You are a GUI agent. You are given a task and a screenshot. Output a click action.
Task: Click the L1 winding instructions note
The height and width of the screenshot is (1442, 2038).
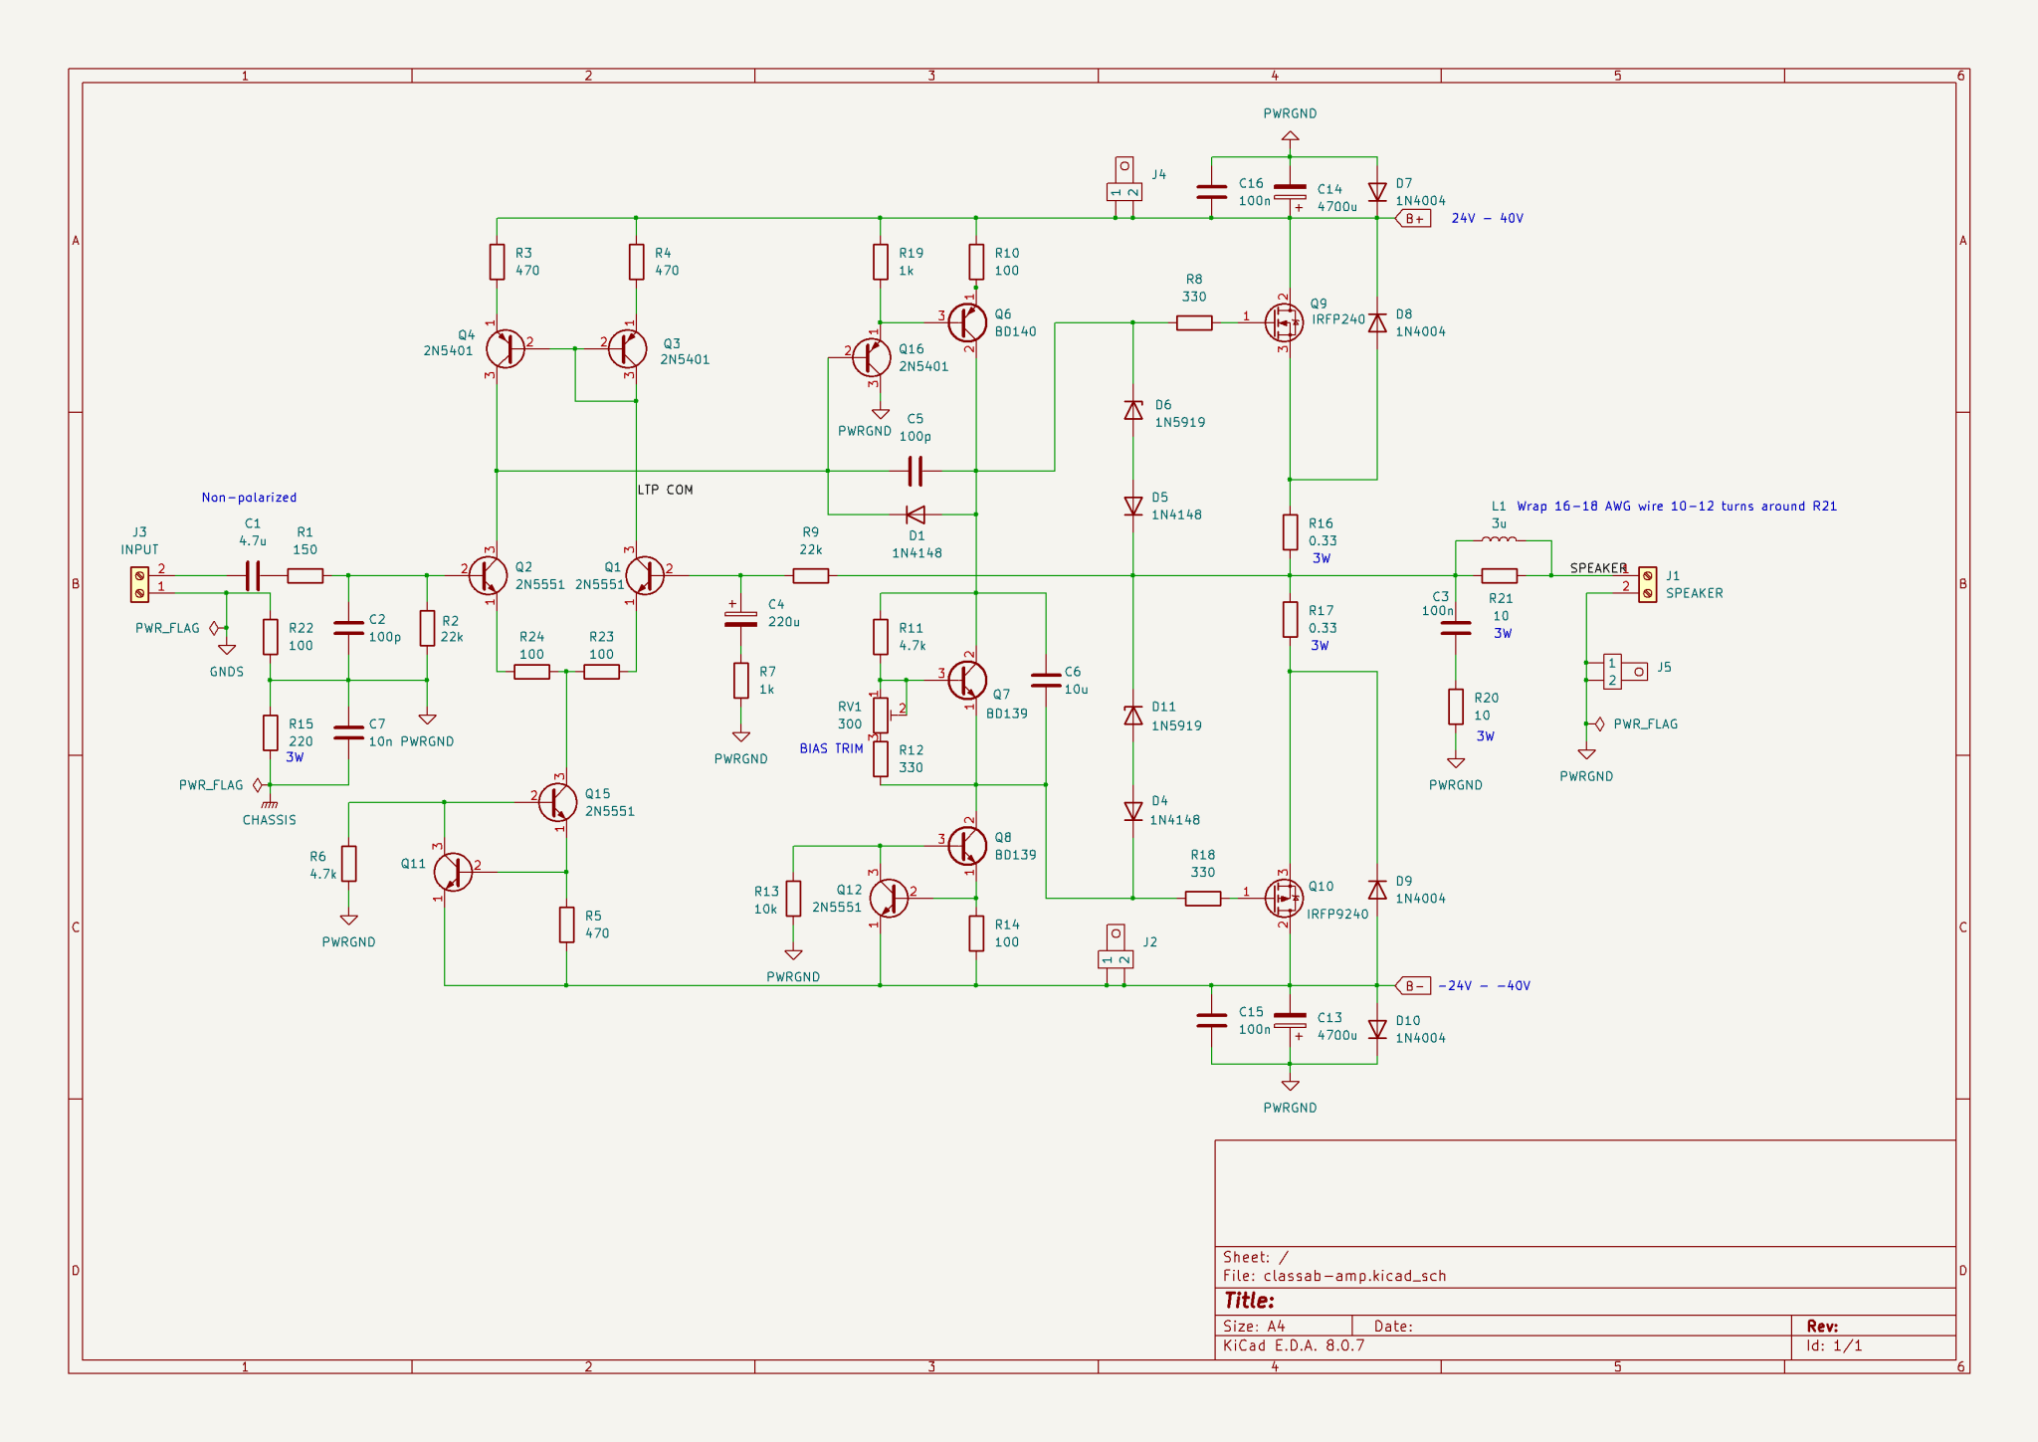click(1677, 507)
